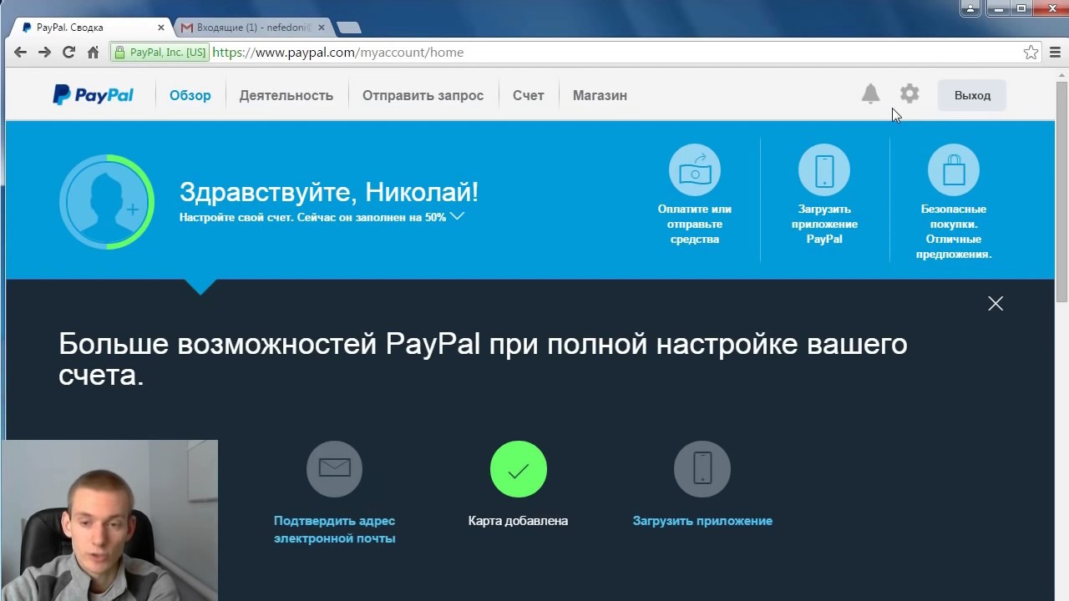
Task: Click the browser address bar URL
Action: (338, 52)
